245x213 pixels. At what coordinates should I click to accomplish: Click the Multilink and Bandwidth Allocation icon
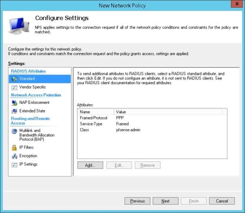(15, 131)
